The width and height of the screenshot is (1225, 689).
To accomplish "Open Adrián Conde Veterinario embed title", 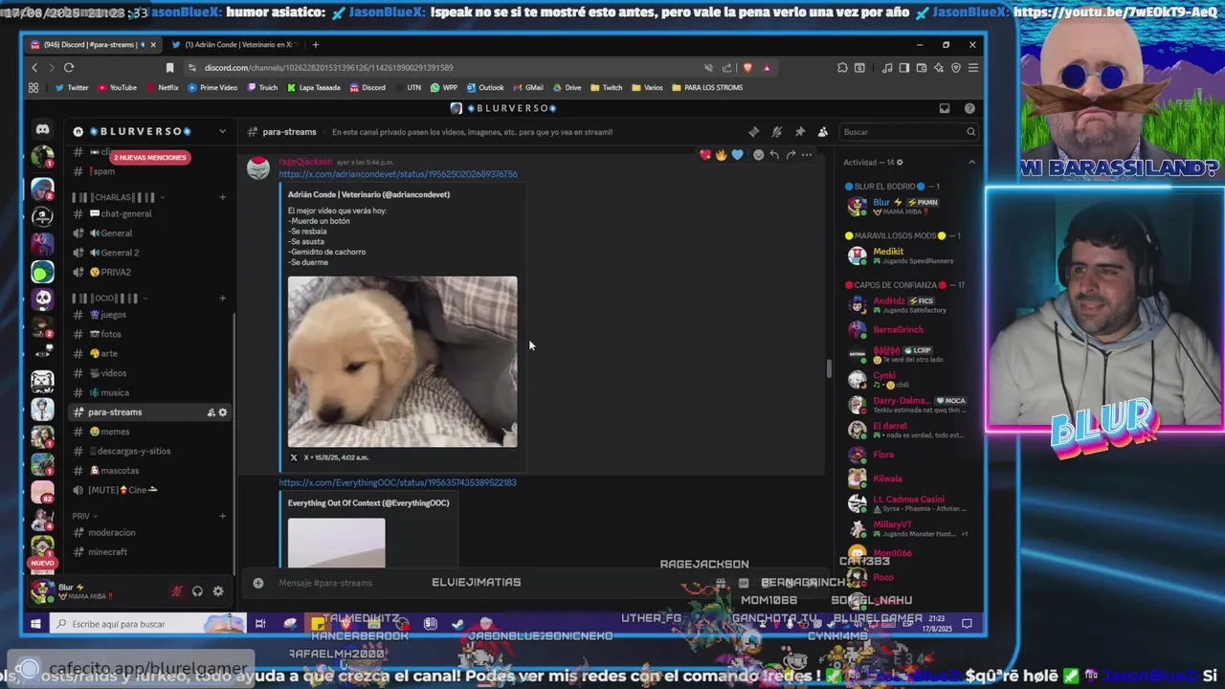I will (x=368, y=194).
